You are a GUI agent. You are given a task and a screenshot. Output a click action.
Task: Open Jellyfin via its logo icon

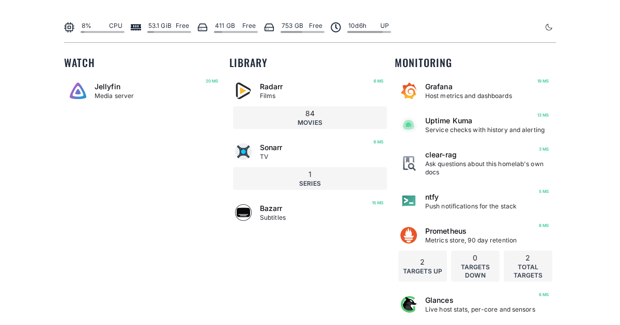(78, 91)
